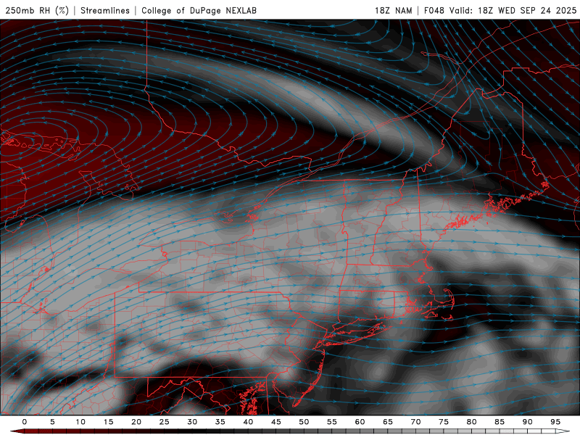The width and height of the screenshot is (580, 435).
Task: Select the colorbar value "15"
Action: (108, 422)
